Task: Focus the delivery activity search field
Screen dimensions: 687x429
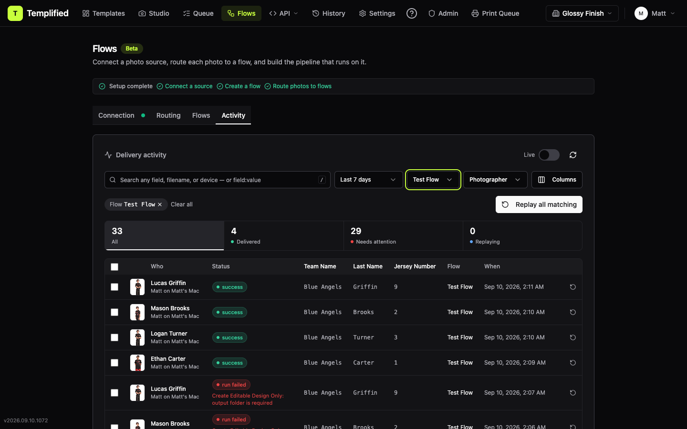Action: coord(218,180)
